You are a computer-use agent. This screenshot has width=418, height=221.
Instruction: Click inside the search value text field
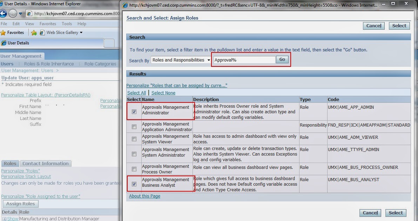pyautogui.click(x=244, y=59)
